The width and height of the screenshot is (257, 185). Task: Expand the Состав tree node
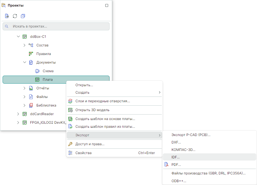click(x=25, y=45)
